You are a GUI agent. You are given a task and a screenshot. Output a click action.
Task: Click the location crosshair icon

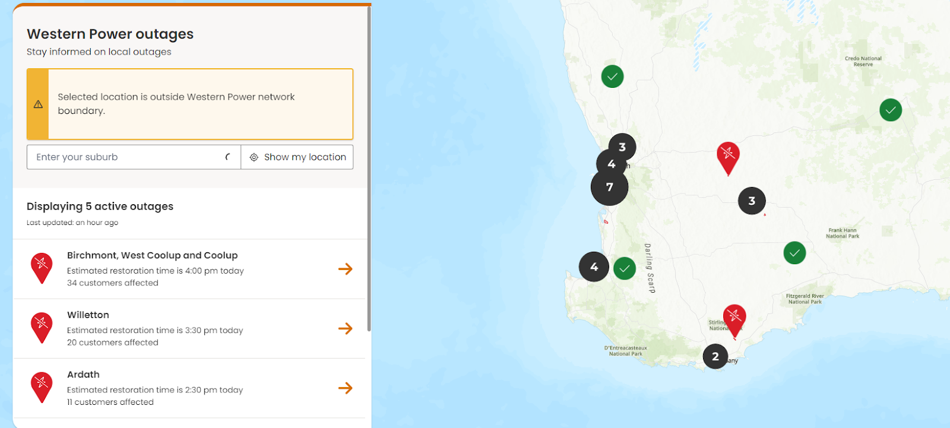[x=254, y=157]
